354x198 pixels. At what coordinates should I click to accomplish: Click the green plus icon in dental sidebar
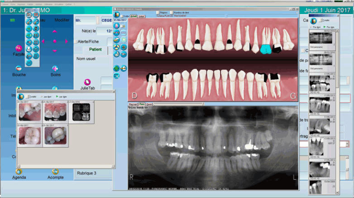click(x=117, y=68)
